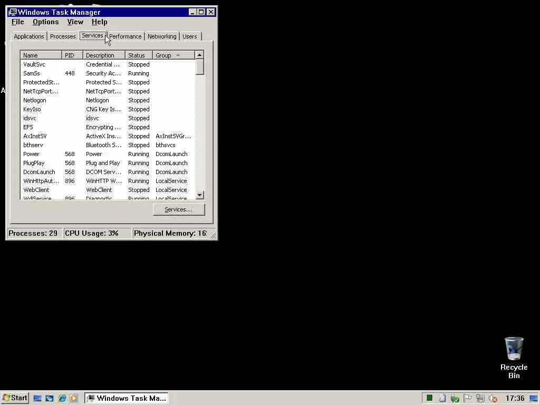
Task: Select the VaultSvc service row
Action: pos(108,64)
